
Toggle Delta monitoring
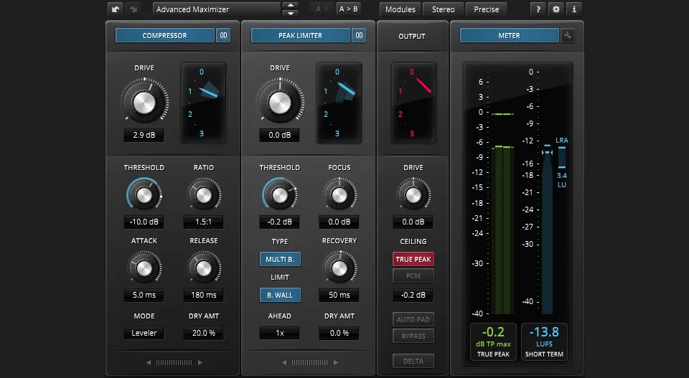pyautogui.click(x=413, y=361)
